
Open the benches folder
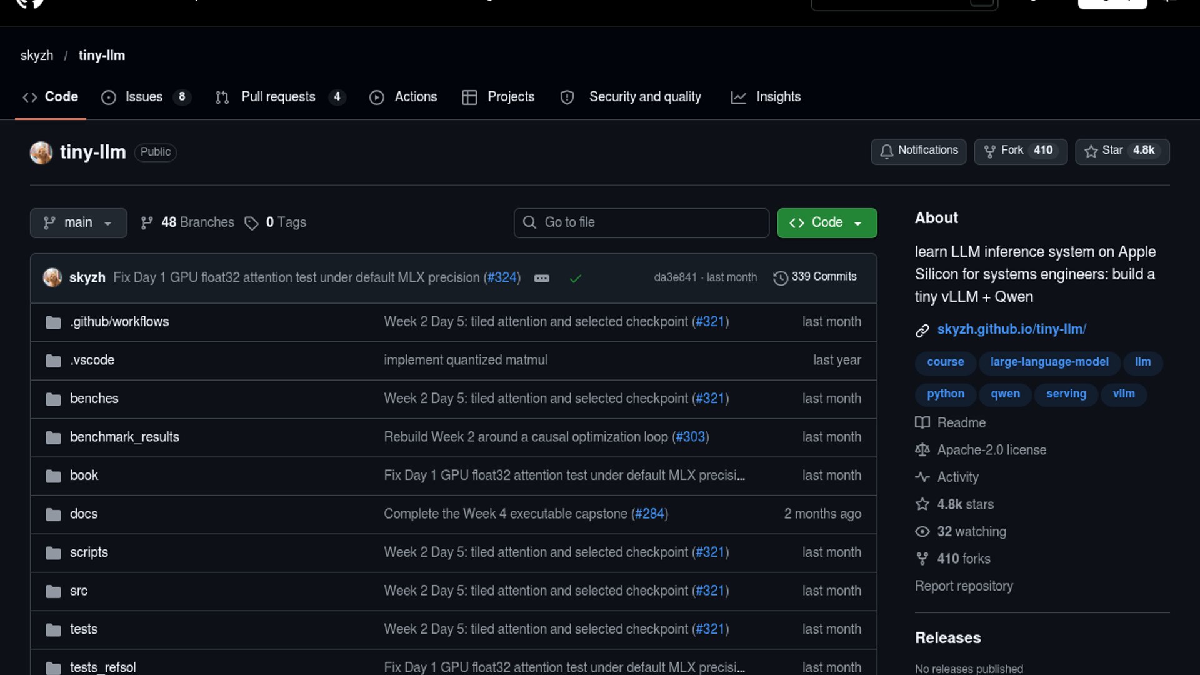[x=94, y=399]
